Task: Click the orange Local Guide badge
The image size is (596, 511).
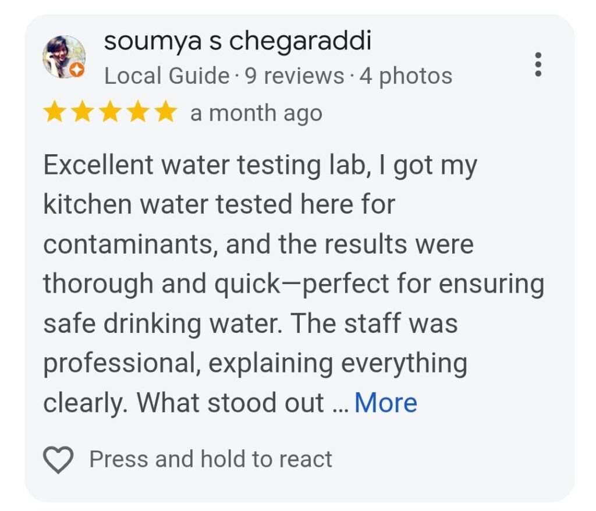Action: pos(77,70)
